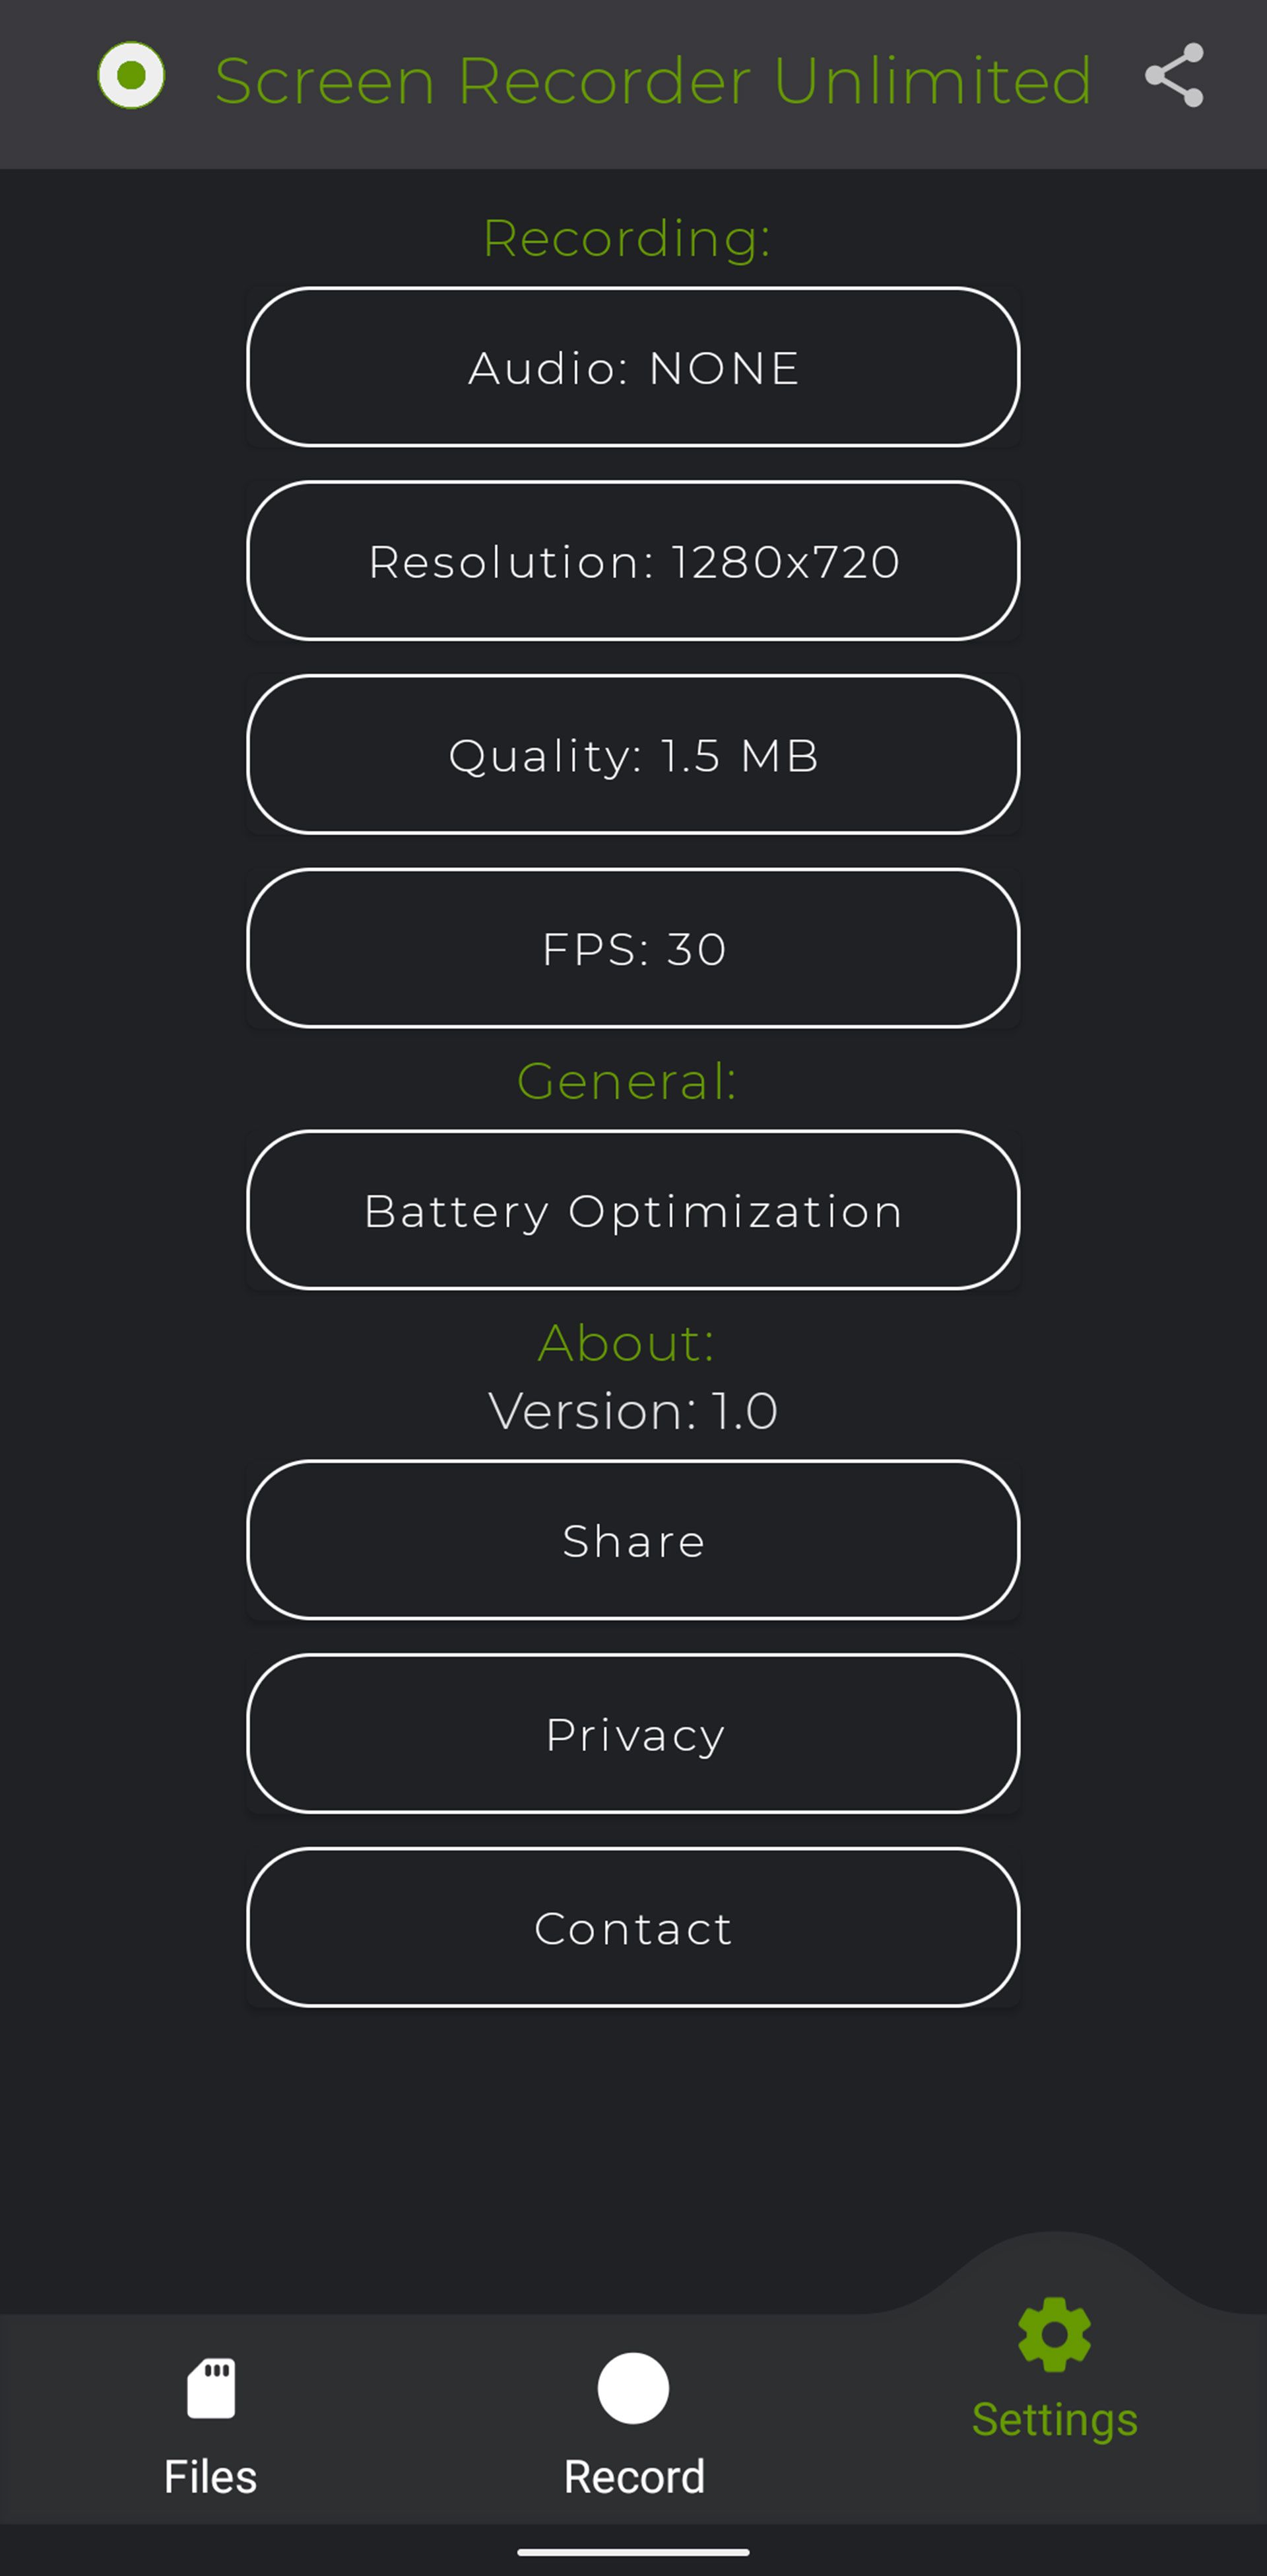Image resolution: width=1267 pixels, height=2576 pixels.
Task: Tap the Screen Recorder Unlimited title
Action: coord(653,80)
